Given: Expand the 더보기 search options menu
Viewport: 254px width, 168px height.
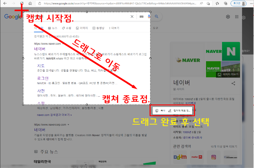Looking at the screenshot, I should tap(114, 28).
